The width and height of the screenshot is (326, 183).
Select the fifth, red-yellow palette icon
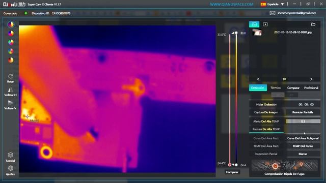(x=11, y=60)
